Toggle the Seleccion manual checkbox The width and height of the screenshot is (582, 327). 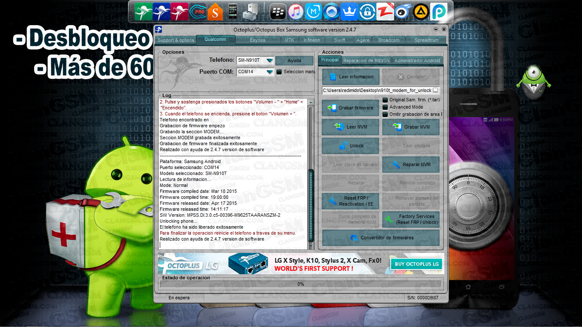[279, 72]
